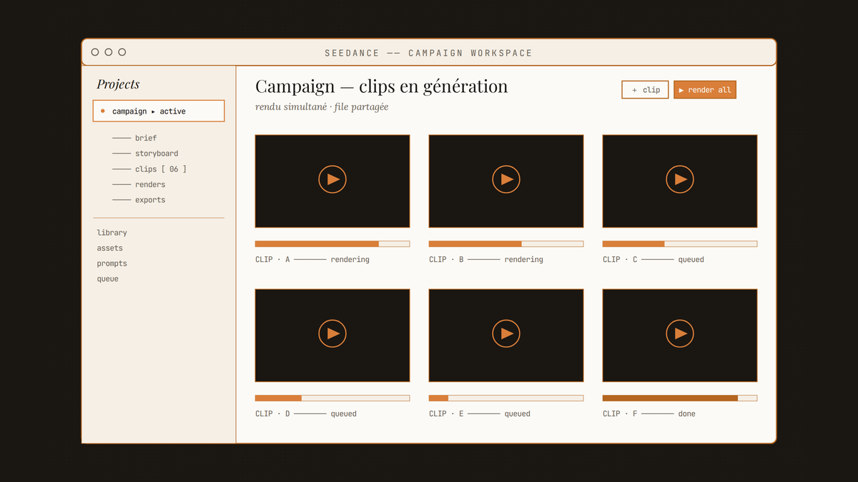
Task: Click the CLIP · F done label
Action: coord(649,414)
